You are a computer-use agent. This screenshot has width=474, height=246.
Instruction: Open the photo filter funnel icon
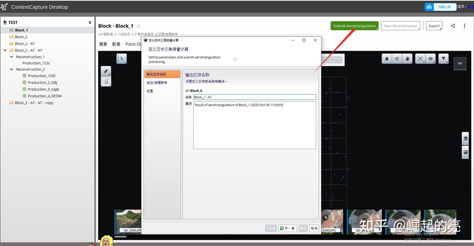pyautogui.click(x=443, y=59)
